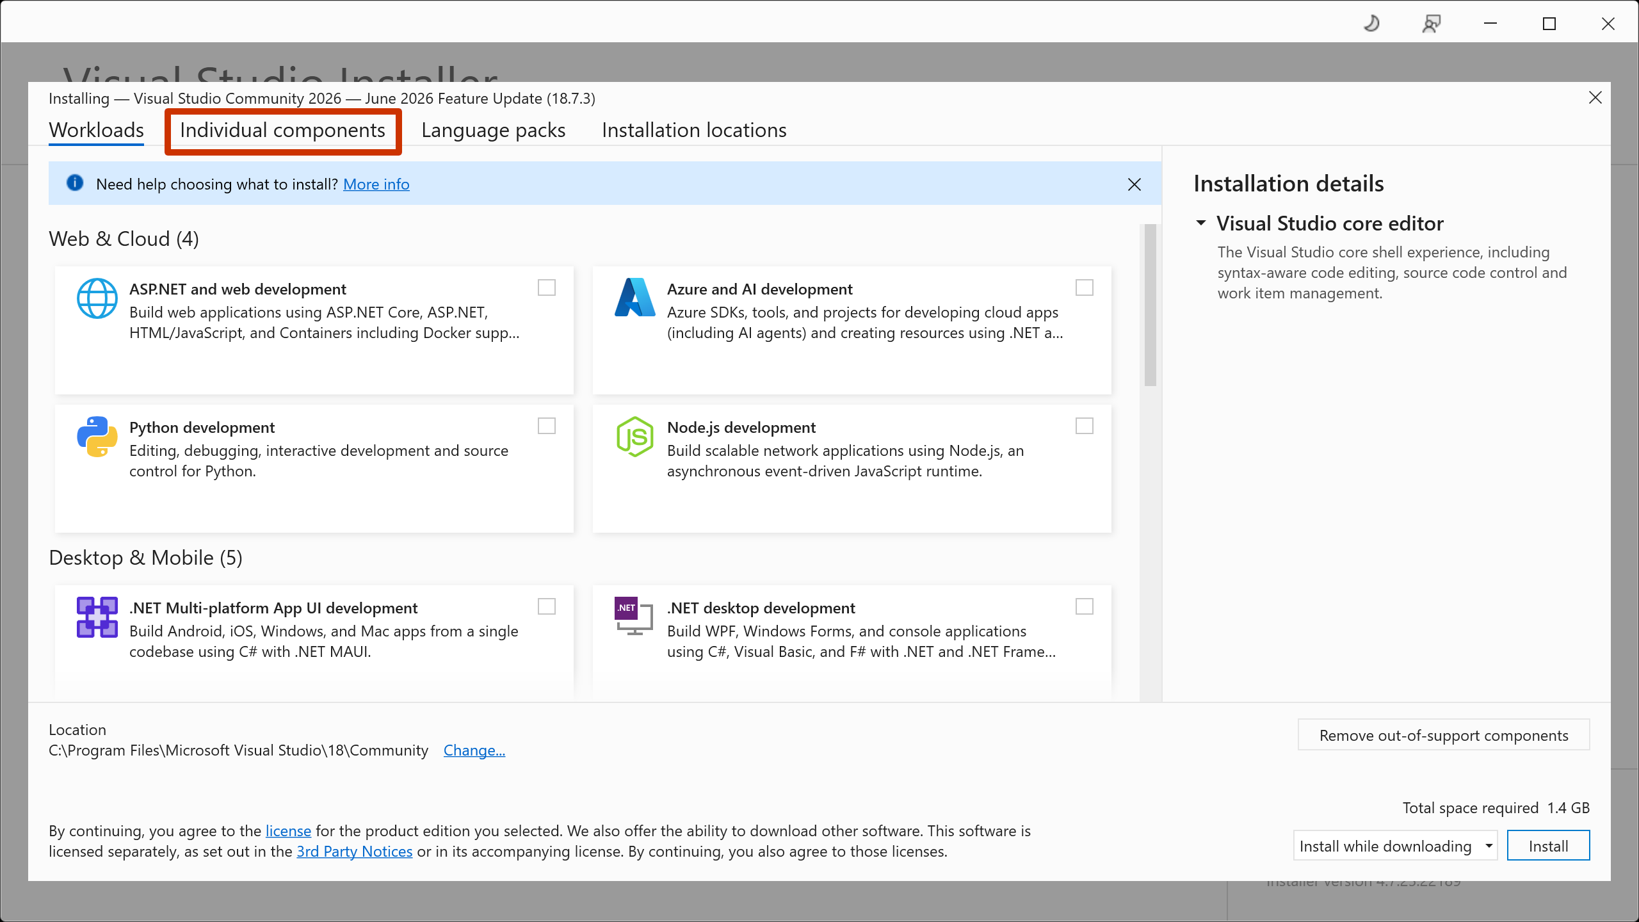Open the More info link
This screenshot has height=922, width=1639.
click(x=376, y=184)
